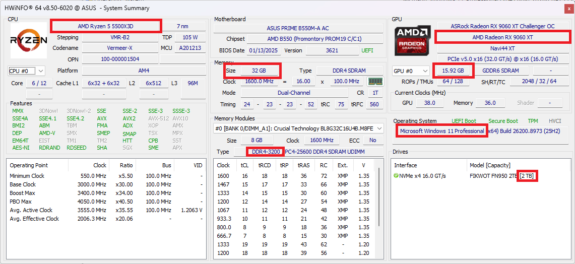Click the green Secure Boot label
Image resolution: width=575 pixels, height=264 pixels.
coord(503,121)
